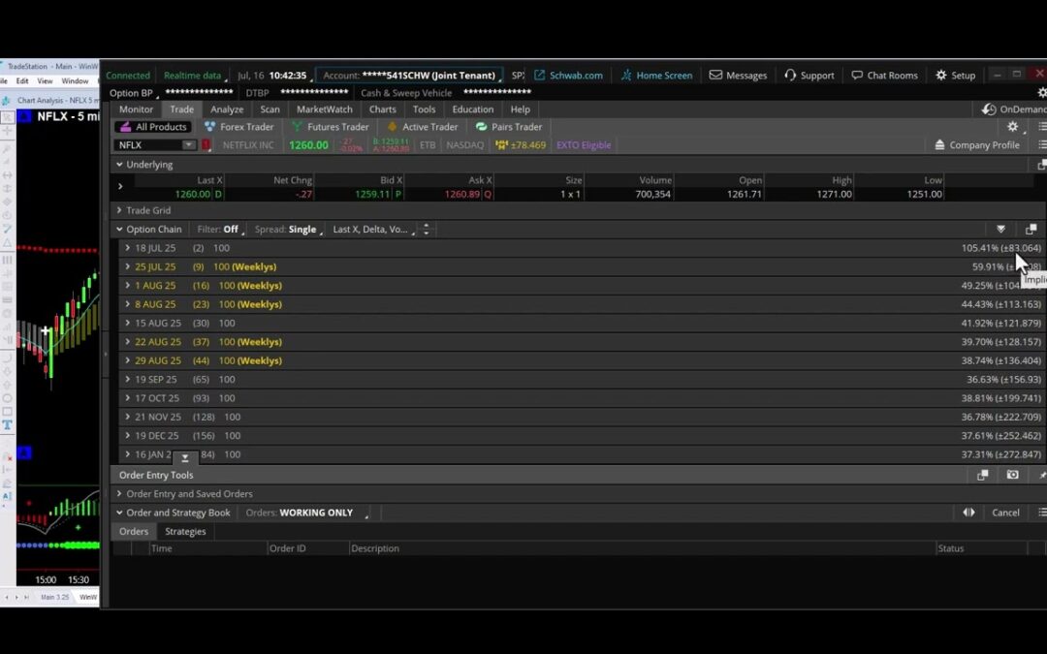Expand the 22 AUG 25 weekly expiration

[128, 342]
